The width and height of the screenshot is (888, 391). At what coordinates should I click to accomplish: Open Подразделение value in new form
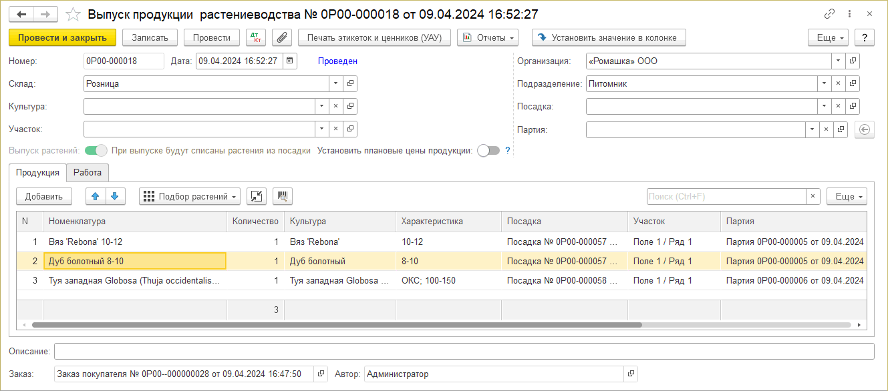[x=853, y=83]
